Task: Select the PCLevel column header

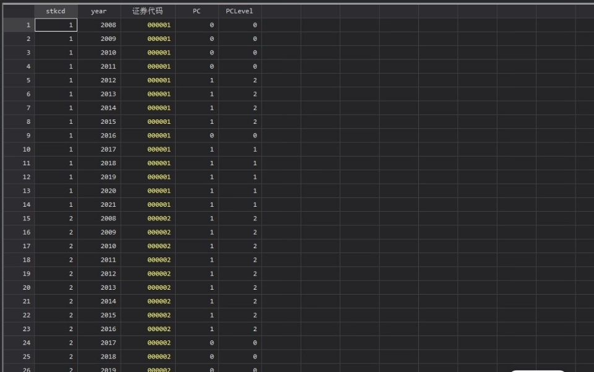Action: pyautogui.click(x=239, y=11)
